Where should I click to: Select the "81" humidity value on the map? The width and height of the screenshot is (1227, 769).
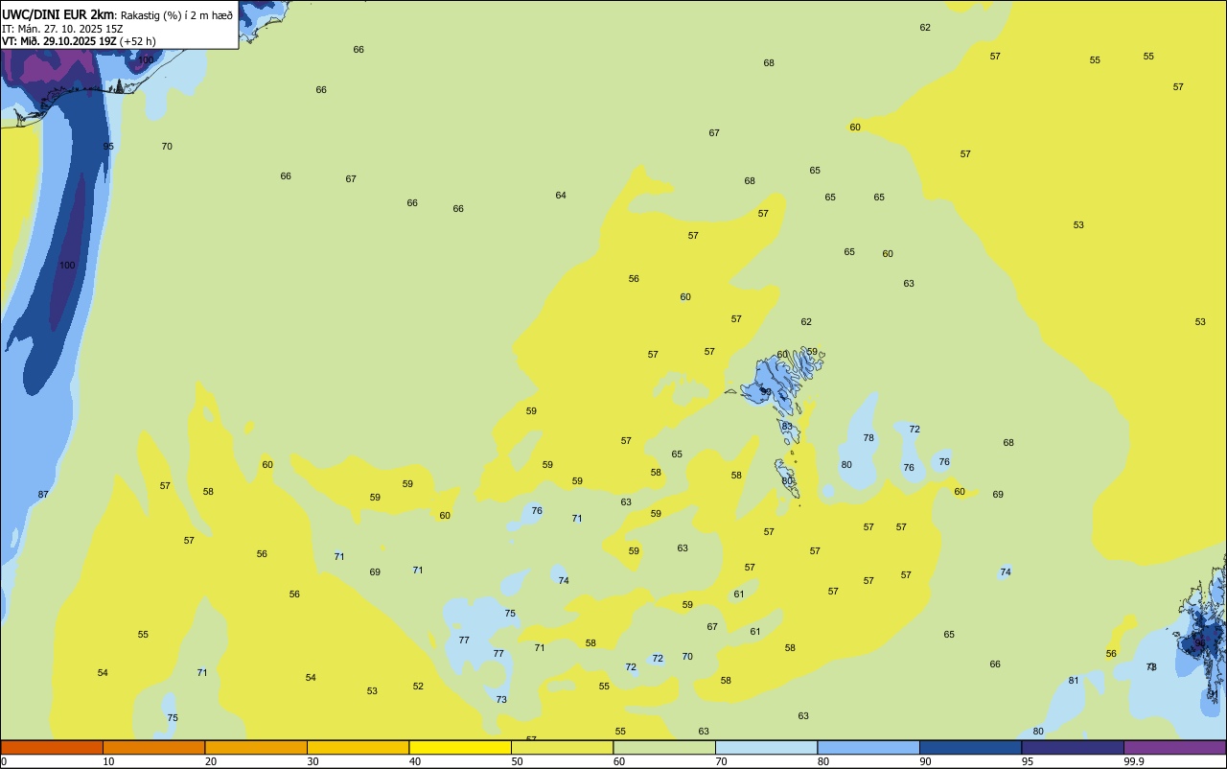(1074, 681)
